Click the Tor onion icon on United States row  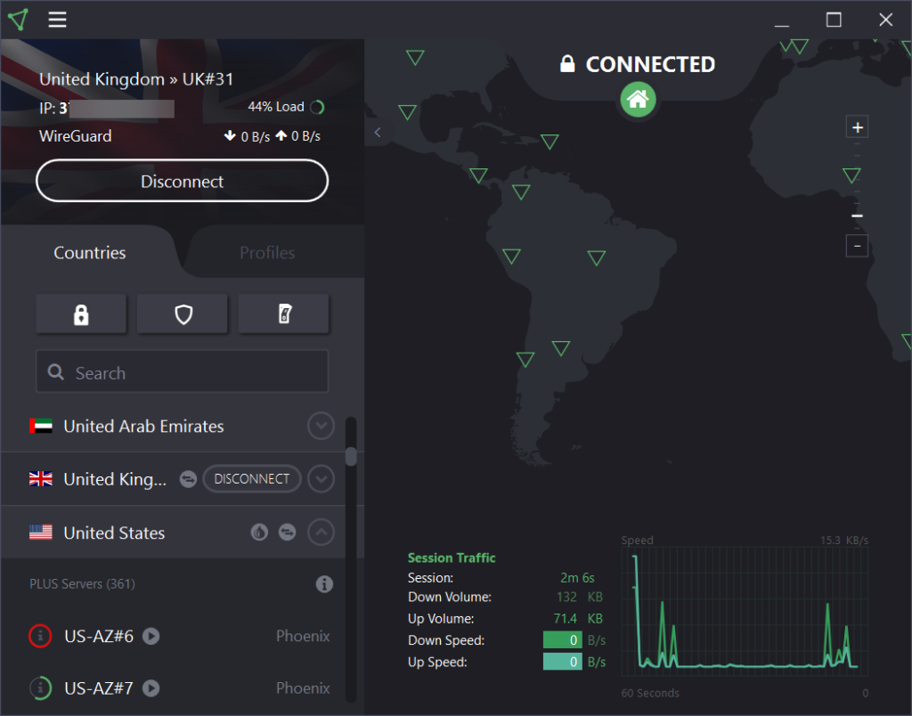(259, 532)
